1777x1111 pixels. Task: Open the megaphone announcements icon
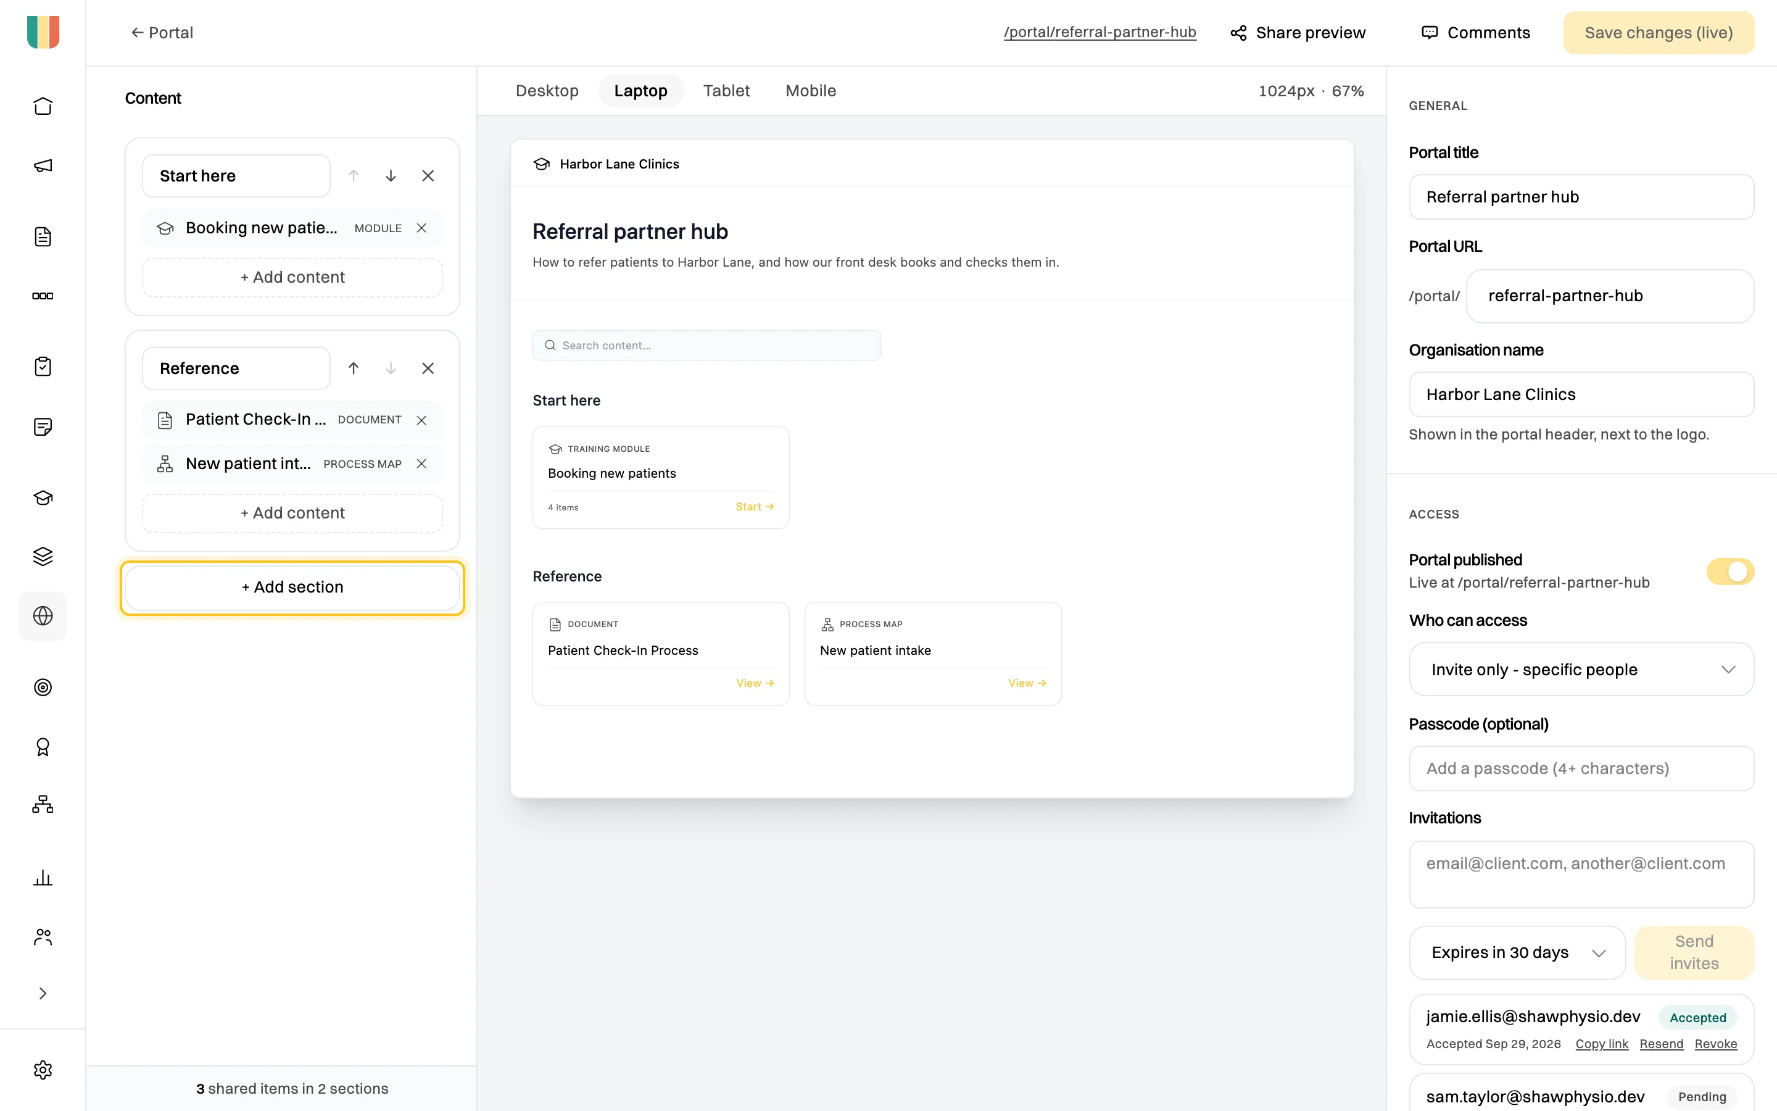pyautogui.click(x=43, y=165)
